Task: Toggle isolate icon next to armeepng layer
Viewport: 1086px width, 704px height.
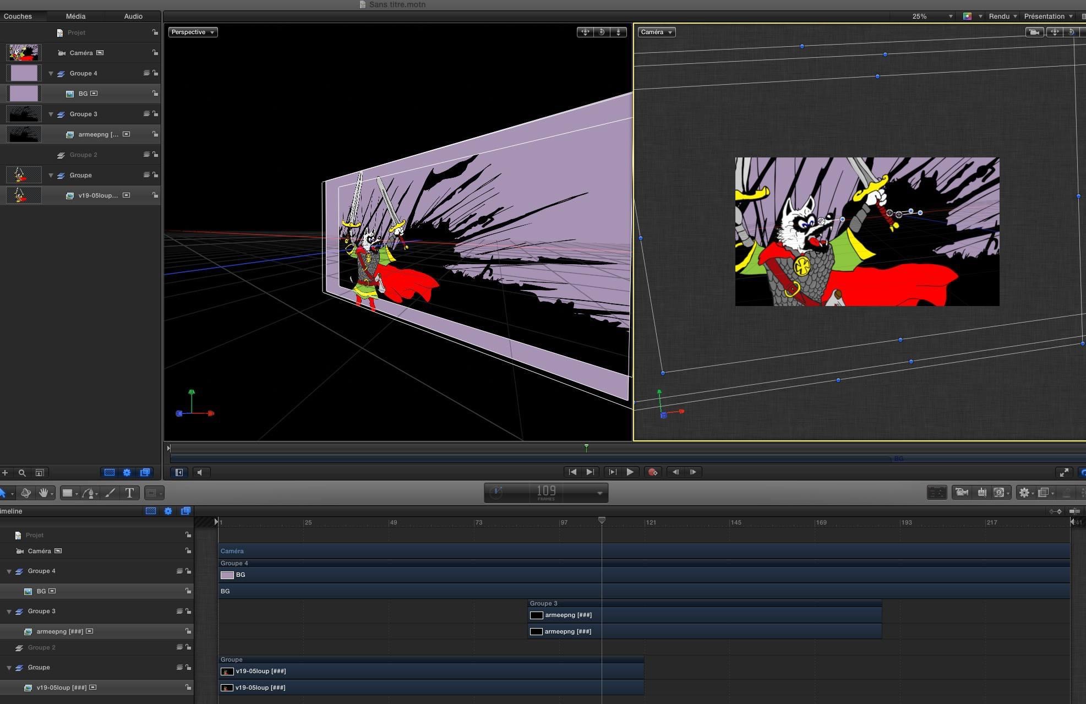Action: tap(126, 134)
